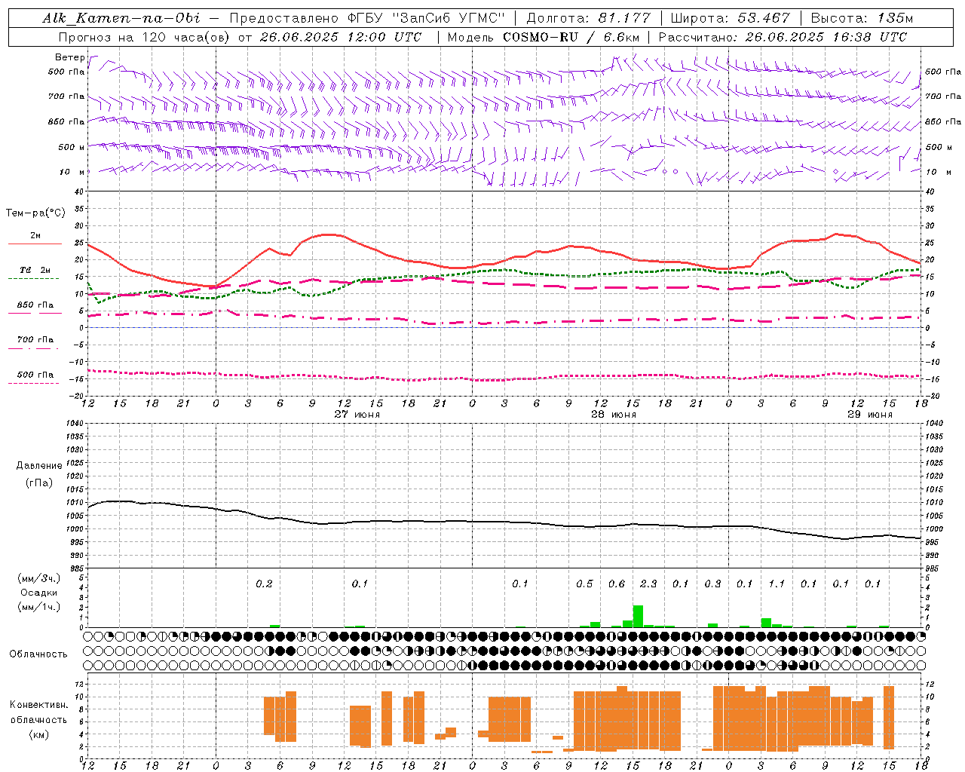Select the latitude value Широта: 53.467
The height and width of the screenshot is (772, 965).
(730, 18)
